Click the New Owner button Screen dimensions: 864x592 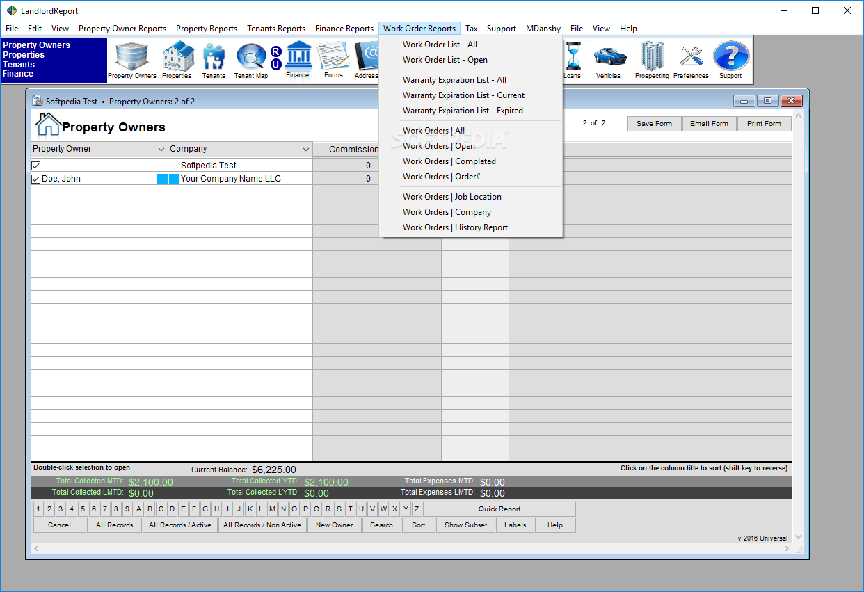coord(335,525)
